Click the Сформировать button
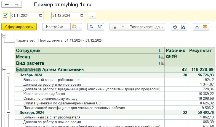Image resolution: width=216 pixels, height=127 pixels. tap(19, 27)
